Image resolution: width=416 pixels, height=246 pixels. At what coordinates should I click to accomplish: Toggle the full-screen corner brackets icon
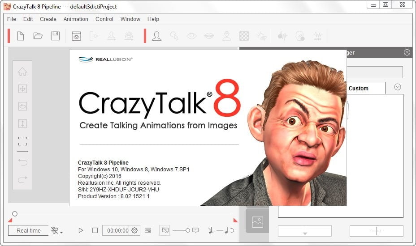coord(22,141)
